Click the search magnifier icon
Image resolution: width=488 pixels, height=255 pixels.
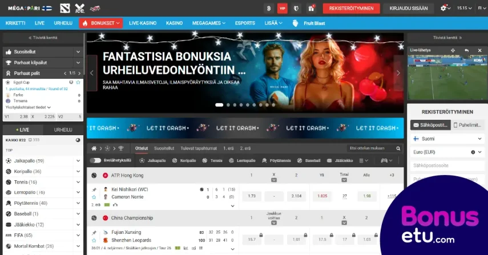[x=398, y=148]
